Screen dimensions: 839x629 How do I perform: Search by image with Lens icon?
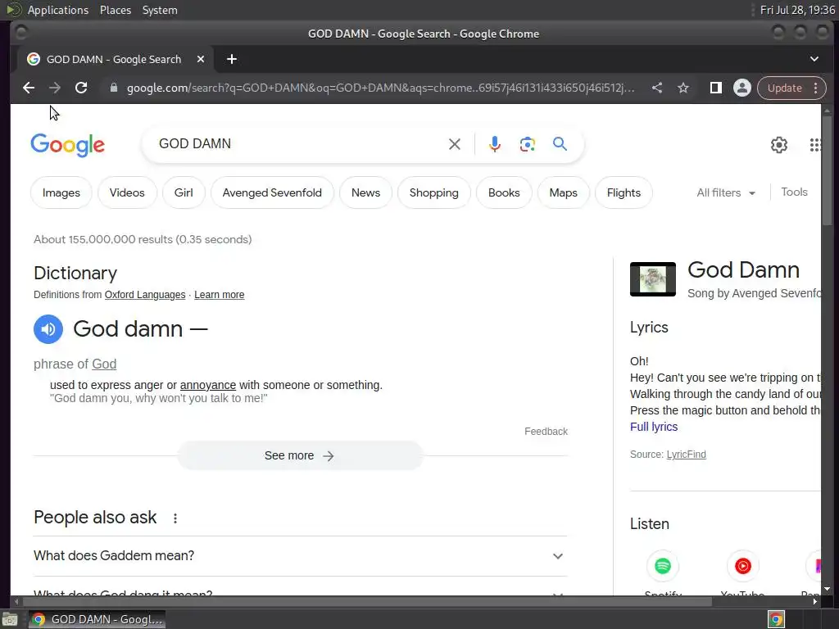coord(527,144)
